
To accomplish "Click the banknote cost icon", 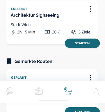I will tap(47, 32).
